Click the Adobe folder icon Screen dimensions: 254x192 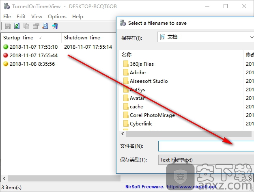(126, 72)
